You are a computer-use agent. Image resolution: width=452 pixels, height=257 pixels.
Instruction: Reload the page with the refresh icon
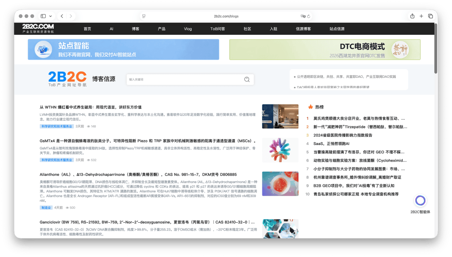tap(309, 16)
